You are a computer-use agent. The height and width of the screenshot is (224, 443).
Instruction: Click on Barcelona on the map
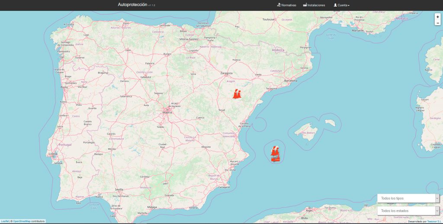pos(290,81)
